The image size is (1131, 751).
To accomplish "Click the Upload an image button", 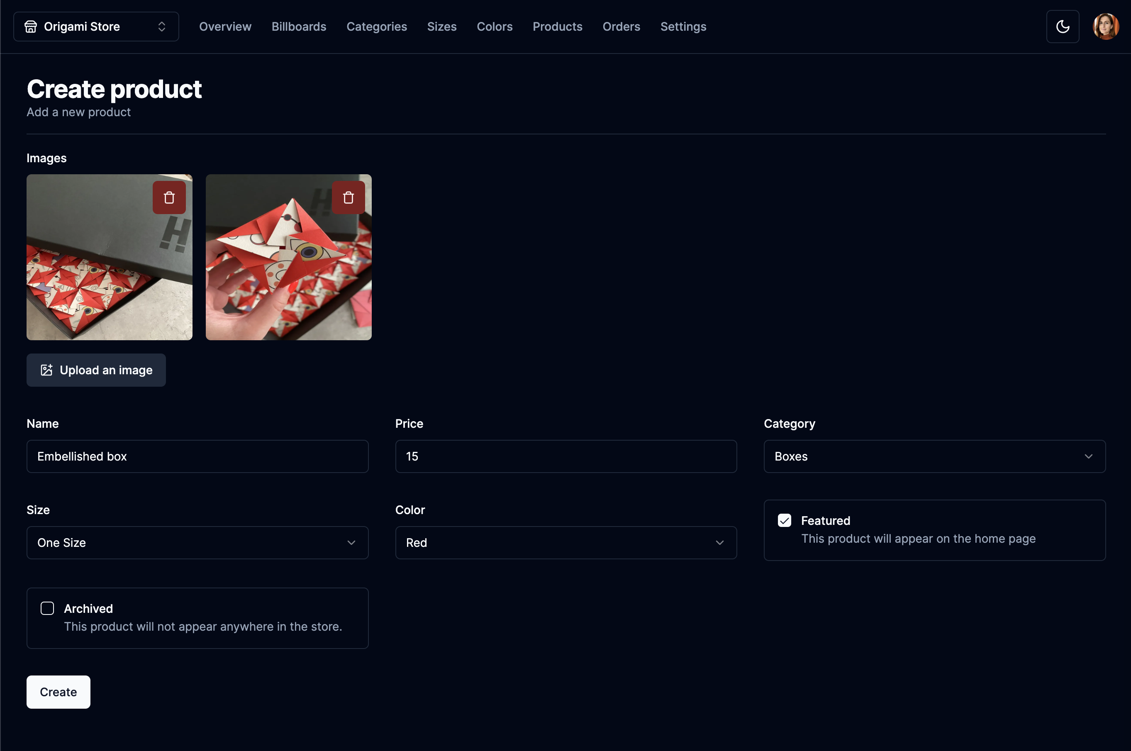I will pyautogui.click(x=96, y=370).
